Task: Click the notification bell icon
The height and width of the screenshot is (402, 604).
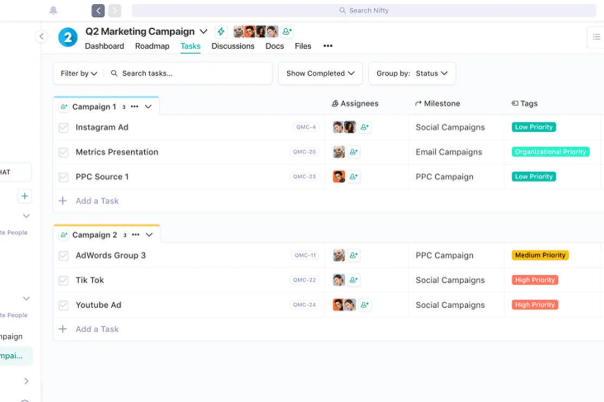Action: pyautogui.click(x=53, y=10)
